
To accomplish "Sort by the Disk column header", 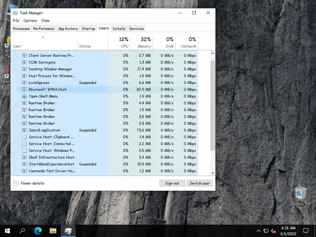I will (x=164, y=43).
